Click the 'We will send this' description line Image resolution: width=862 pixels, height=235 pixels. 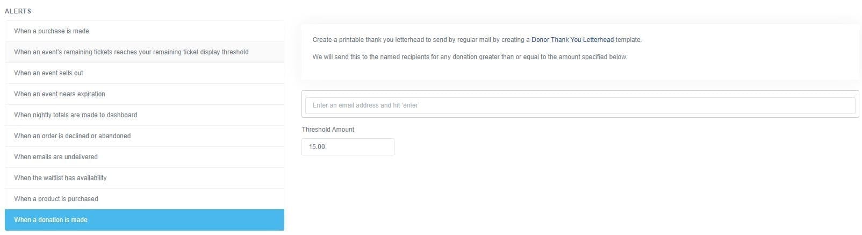tap(469, 57)
